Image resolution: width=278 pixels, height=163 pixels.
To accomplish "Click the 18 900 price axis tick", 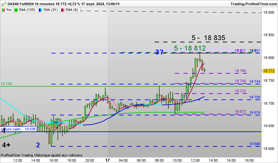I will tap(269, 13).
